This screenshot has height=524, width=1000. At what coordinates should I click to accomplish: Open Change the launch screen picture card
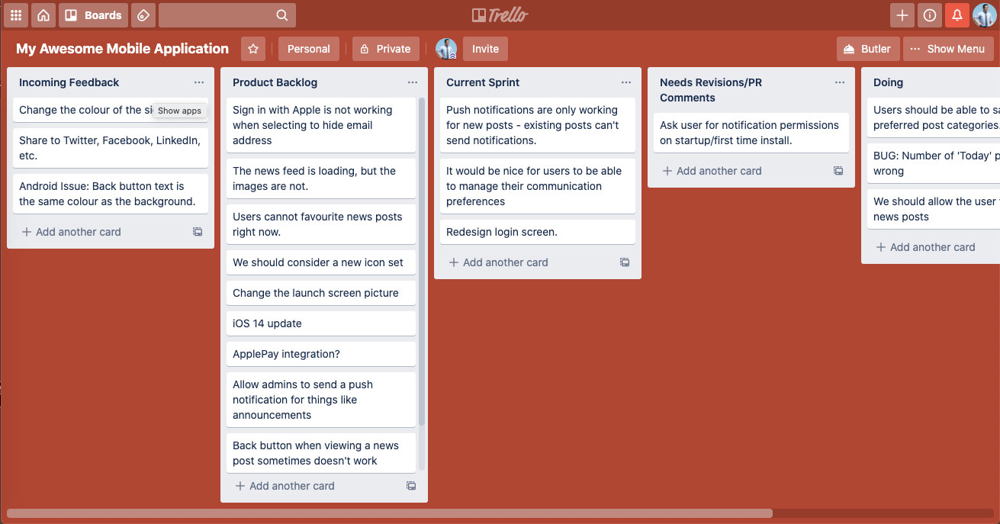tap(321, 293)
